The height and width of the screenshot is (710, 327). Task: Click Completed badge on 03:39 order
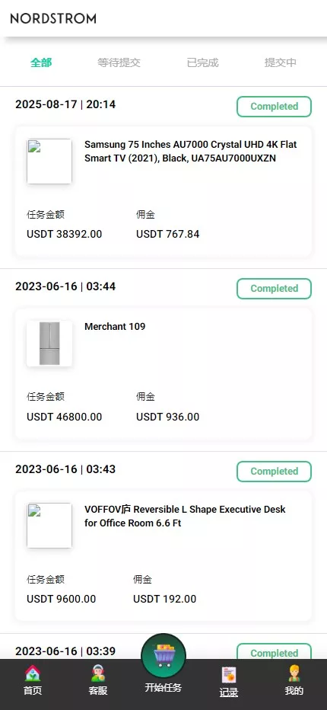(274, 651)
